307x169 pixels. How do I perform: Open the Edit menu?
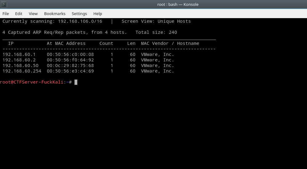[19, 14]
